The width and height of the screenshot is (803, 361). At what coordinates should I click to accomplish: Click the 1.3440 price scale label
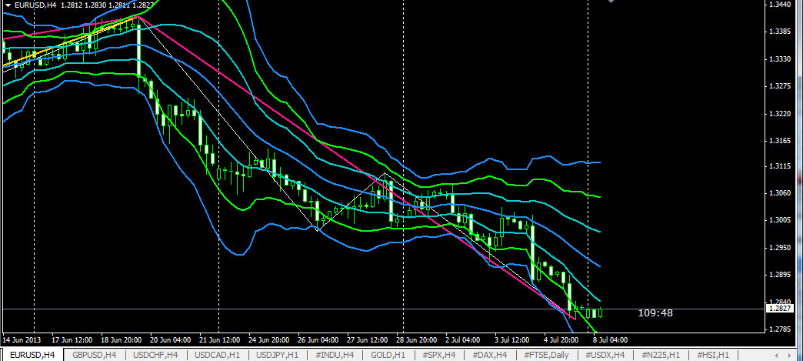(x=780, y=4)
